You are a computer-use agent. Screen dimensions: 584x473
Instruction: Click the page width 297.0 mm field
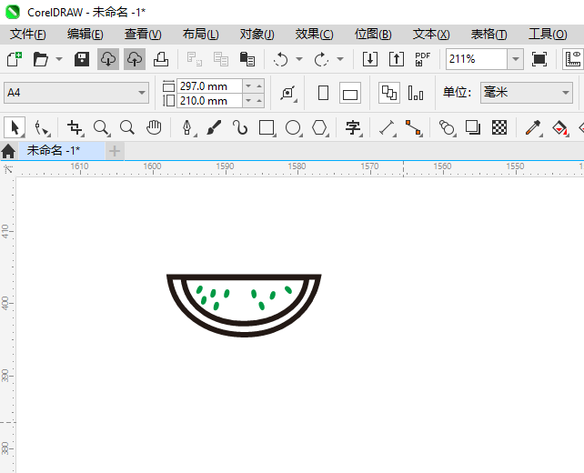[x=209, y=86]
